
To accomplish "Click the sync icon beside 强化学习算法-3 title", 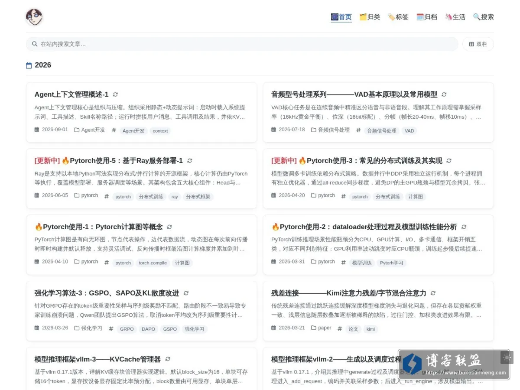I will 186,293.
